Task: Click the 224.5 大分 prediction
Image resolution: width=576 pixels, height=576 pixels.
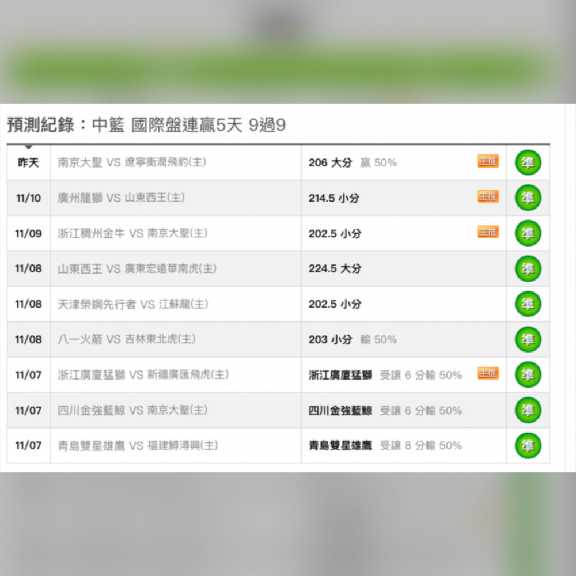Action: [x=335, y=268]
